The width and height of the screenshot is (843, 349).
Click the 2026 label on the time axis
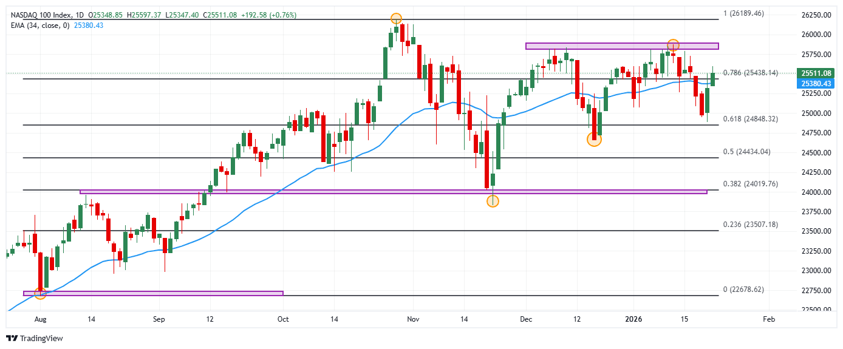[633, 319]
